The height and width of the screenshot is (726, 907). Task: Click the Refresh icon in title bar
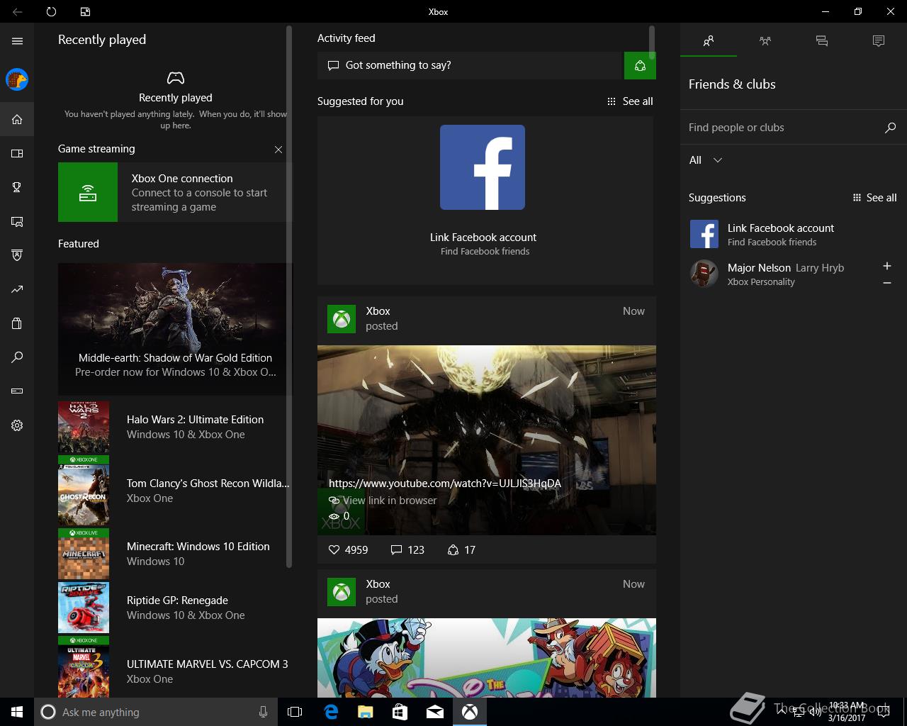(x=51, y=11)
